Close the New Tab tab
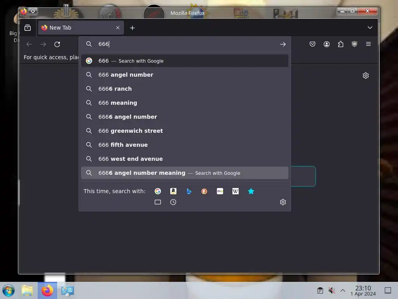 (117, 28)
